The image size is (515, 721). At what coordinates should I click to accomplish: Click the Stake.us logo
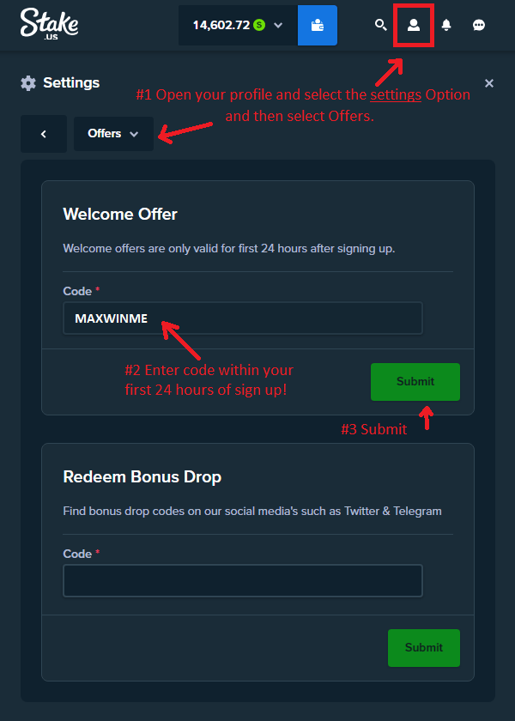pos(49,23)
